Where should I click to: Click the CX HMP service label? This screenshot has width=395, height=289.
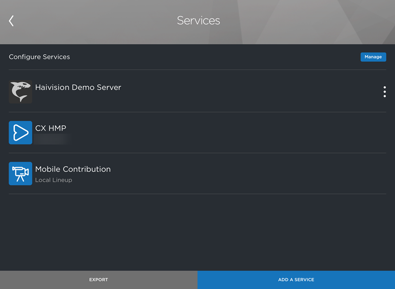[50, 128]
